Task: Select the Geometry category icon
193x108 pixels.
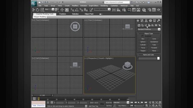Action: 139,25
